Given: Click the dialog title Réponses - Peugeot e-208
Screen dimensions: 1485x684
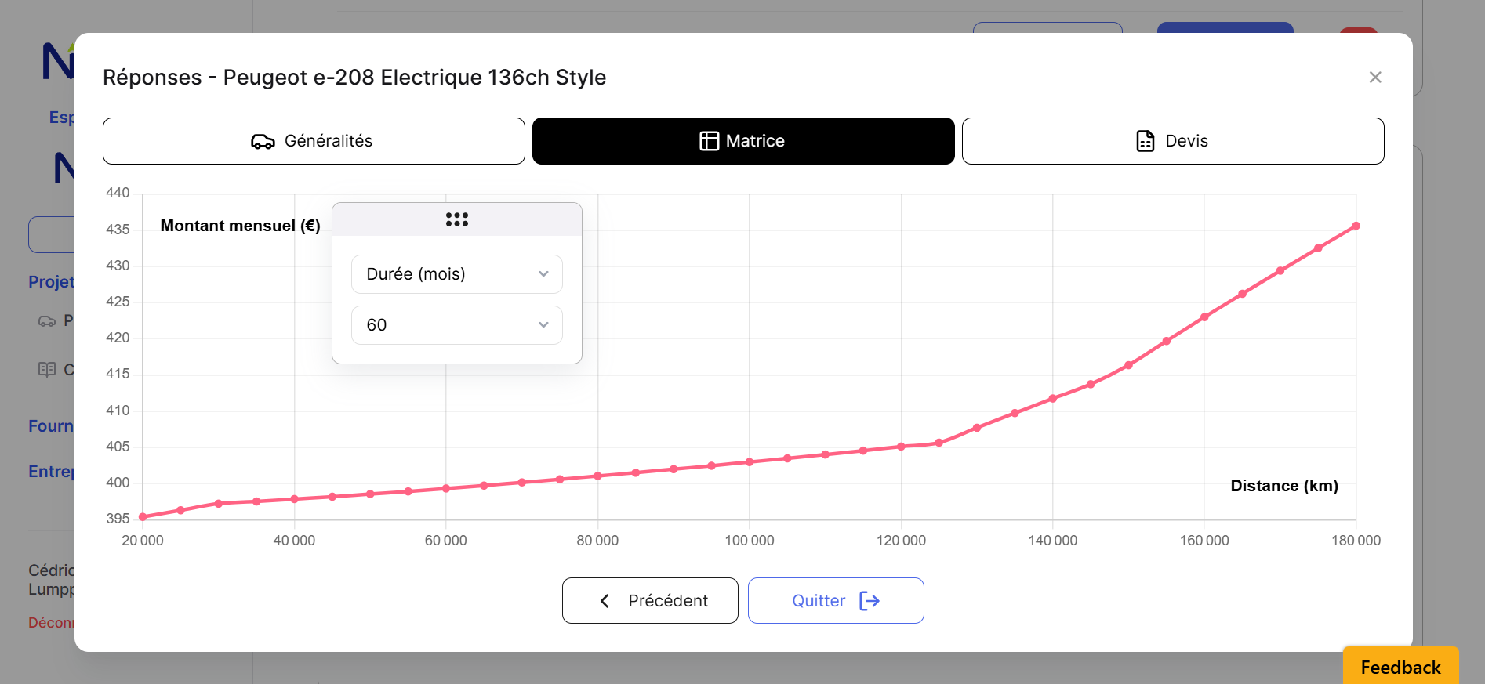Looking at the screenshot, I should [x=354, y=77].
